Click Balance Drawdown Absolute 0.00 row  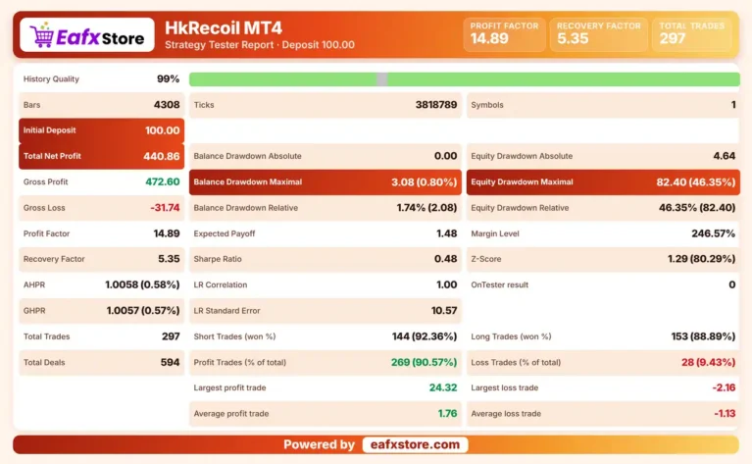coord(326,156)
